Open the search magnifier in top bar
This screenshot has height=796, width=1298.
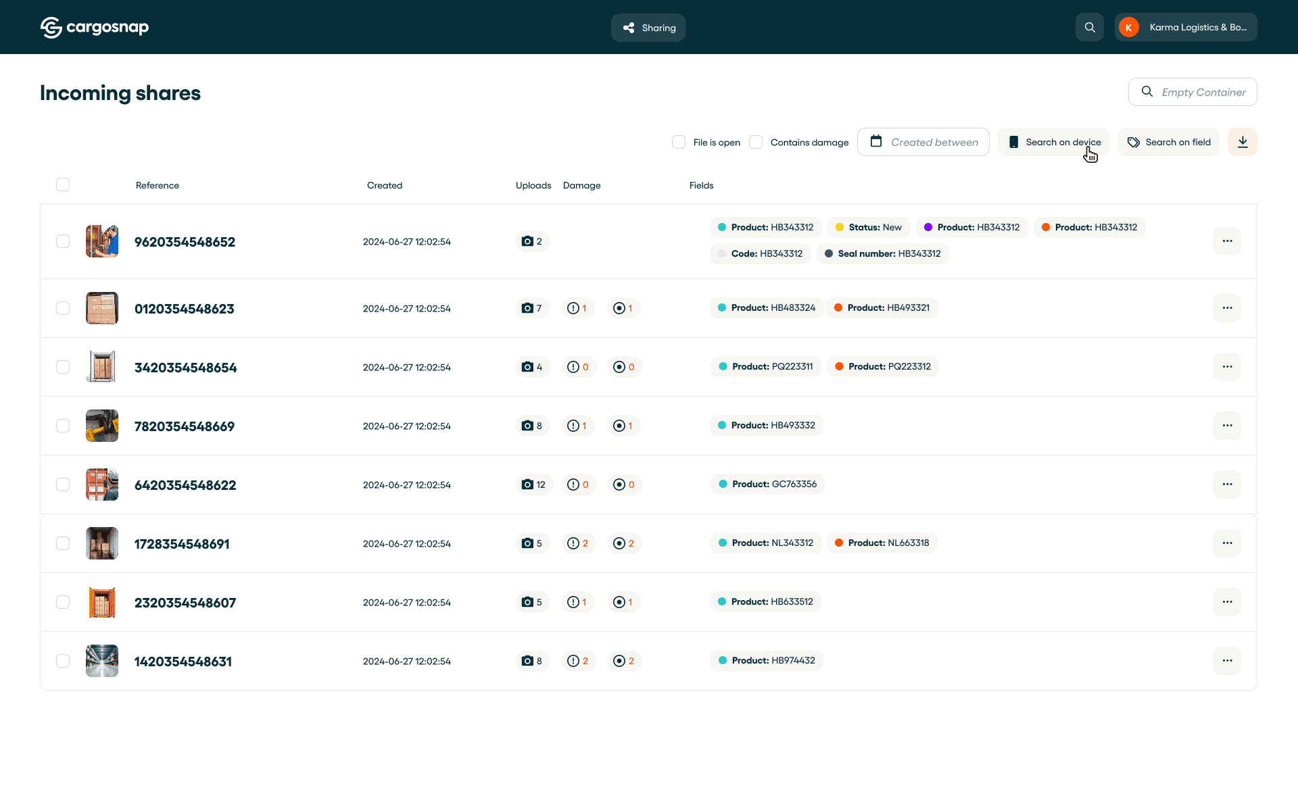(1089, 28)
